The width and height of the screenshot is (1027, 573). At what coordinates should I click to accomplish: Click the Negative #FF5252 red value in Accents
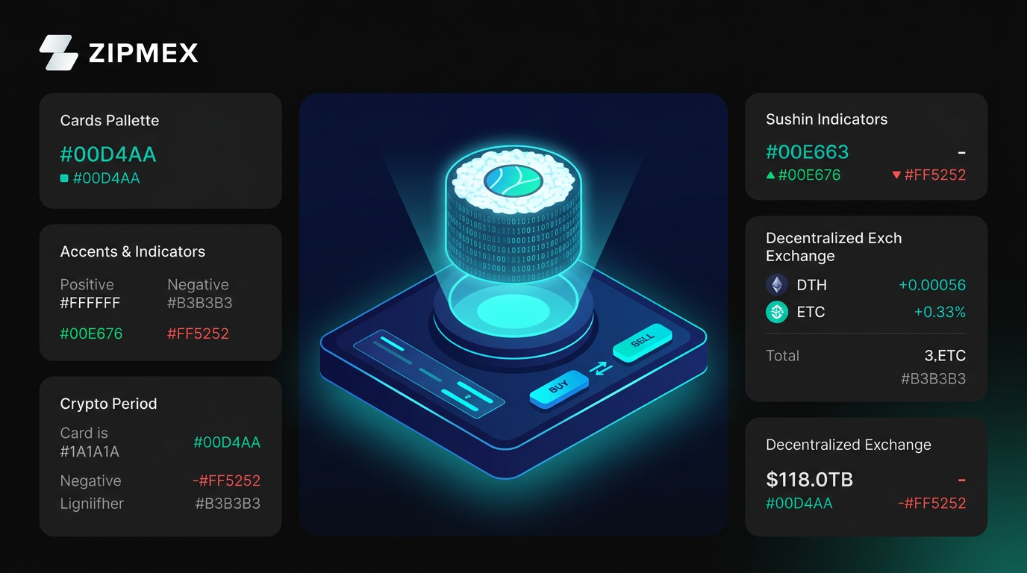point(198,334)
